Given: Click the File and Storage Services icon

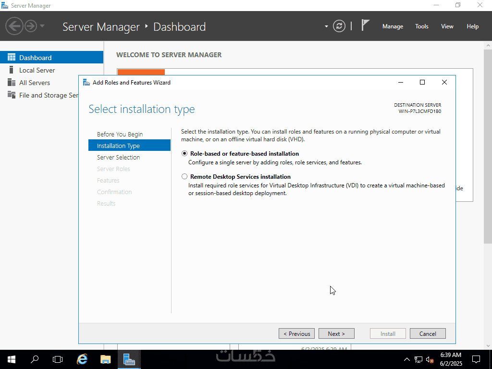Looking at the screenshot, I should [x=12, y=95].
